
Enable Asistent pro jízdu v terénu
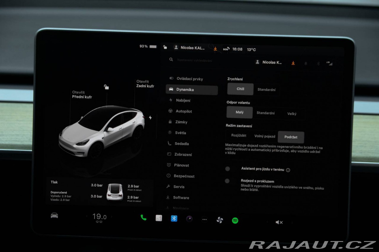coord(227,169)
